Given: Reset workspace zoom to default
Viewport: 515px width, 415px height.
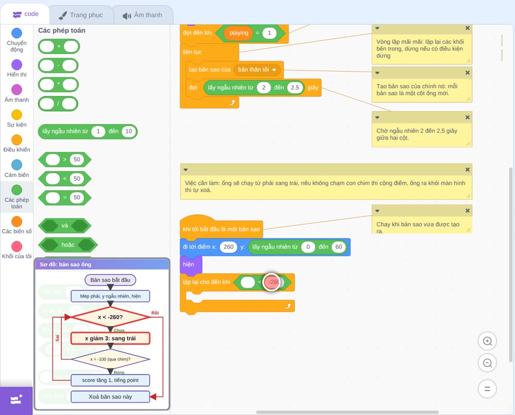Looking at the screenshot, I should click(487, 389).
